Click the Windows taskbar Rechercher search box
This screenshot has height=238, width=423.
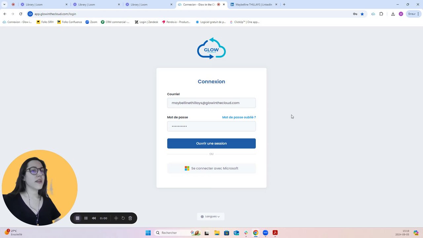point(178,233)
